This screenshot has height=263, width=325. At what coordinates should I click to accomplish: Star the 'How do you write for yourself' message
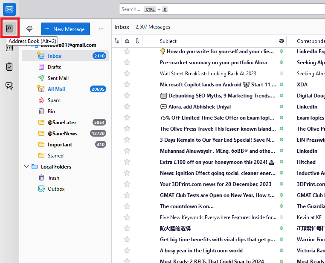(127, 51)
